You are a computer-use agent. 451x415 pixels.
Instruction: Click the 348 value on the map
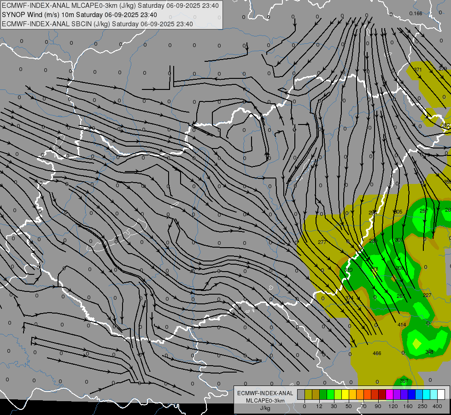[x=429, y=352]
